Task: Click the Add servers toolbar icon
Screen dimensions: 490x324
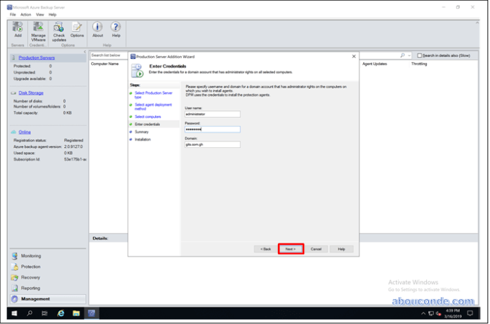Action: point(17,30)
